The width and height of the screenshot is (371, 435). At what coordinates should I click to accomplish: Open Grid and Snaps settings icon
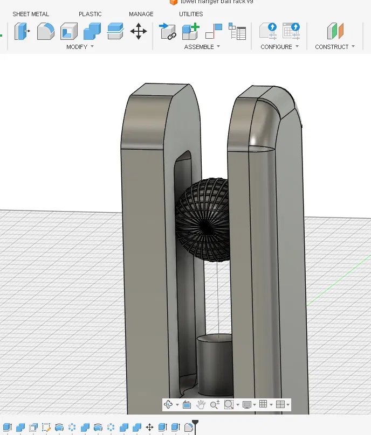coord(263,404)
